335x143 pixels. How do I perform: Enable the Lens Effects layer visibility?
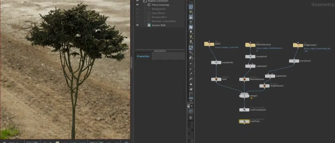tap(137, 13)
